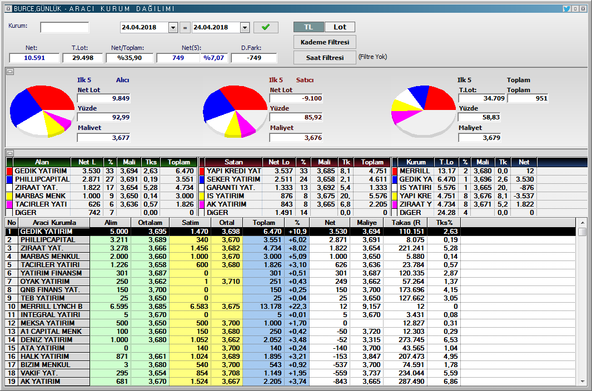
Task: Click the Ilk 5 Alıcı pie chart
Action: (x=42, y=111)
